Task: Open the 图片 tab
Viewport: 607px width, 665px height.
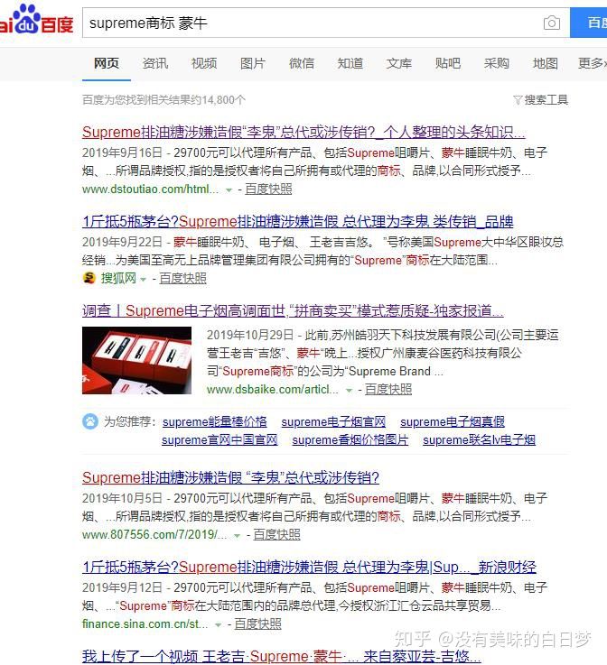Action: [253, 64]
